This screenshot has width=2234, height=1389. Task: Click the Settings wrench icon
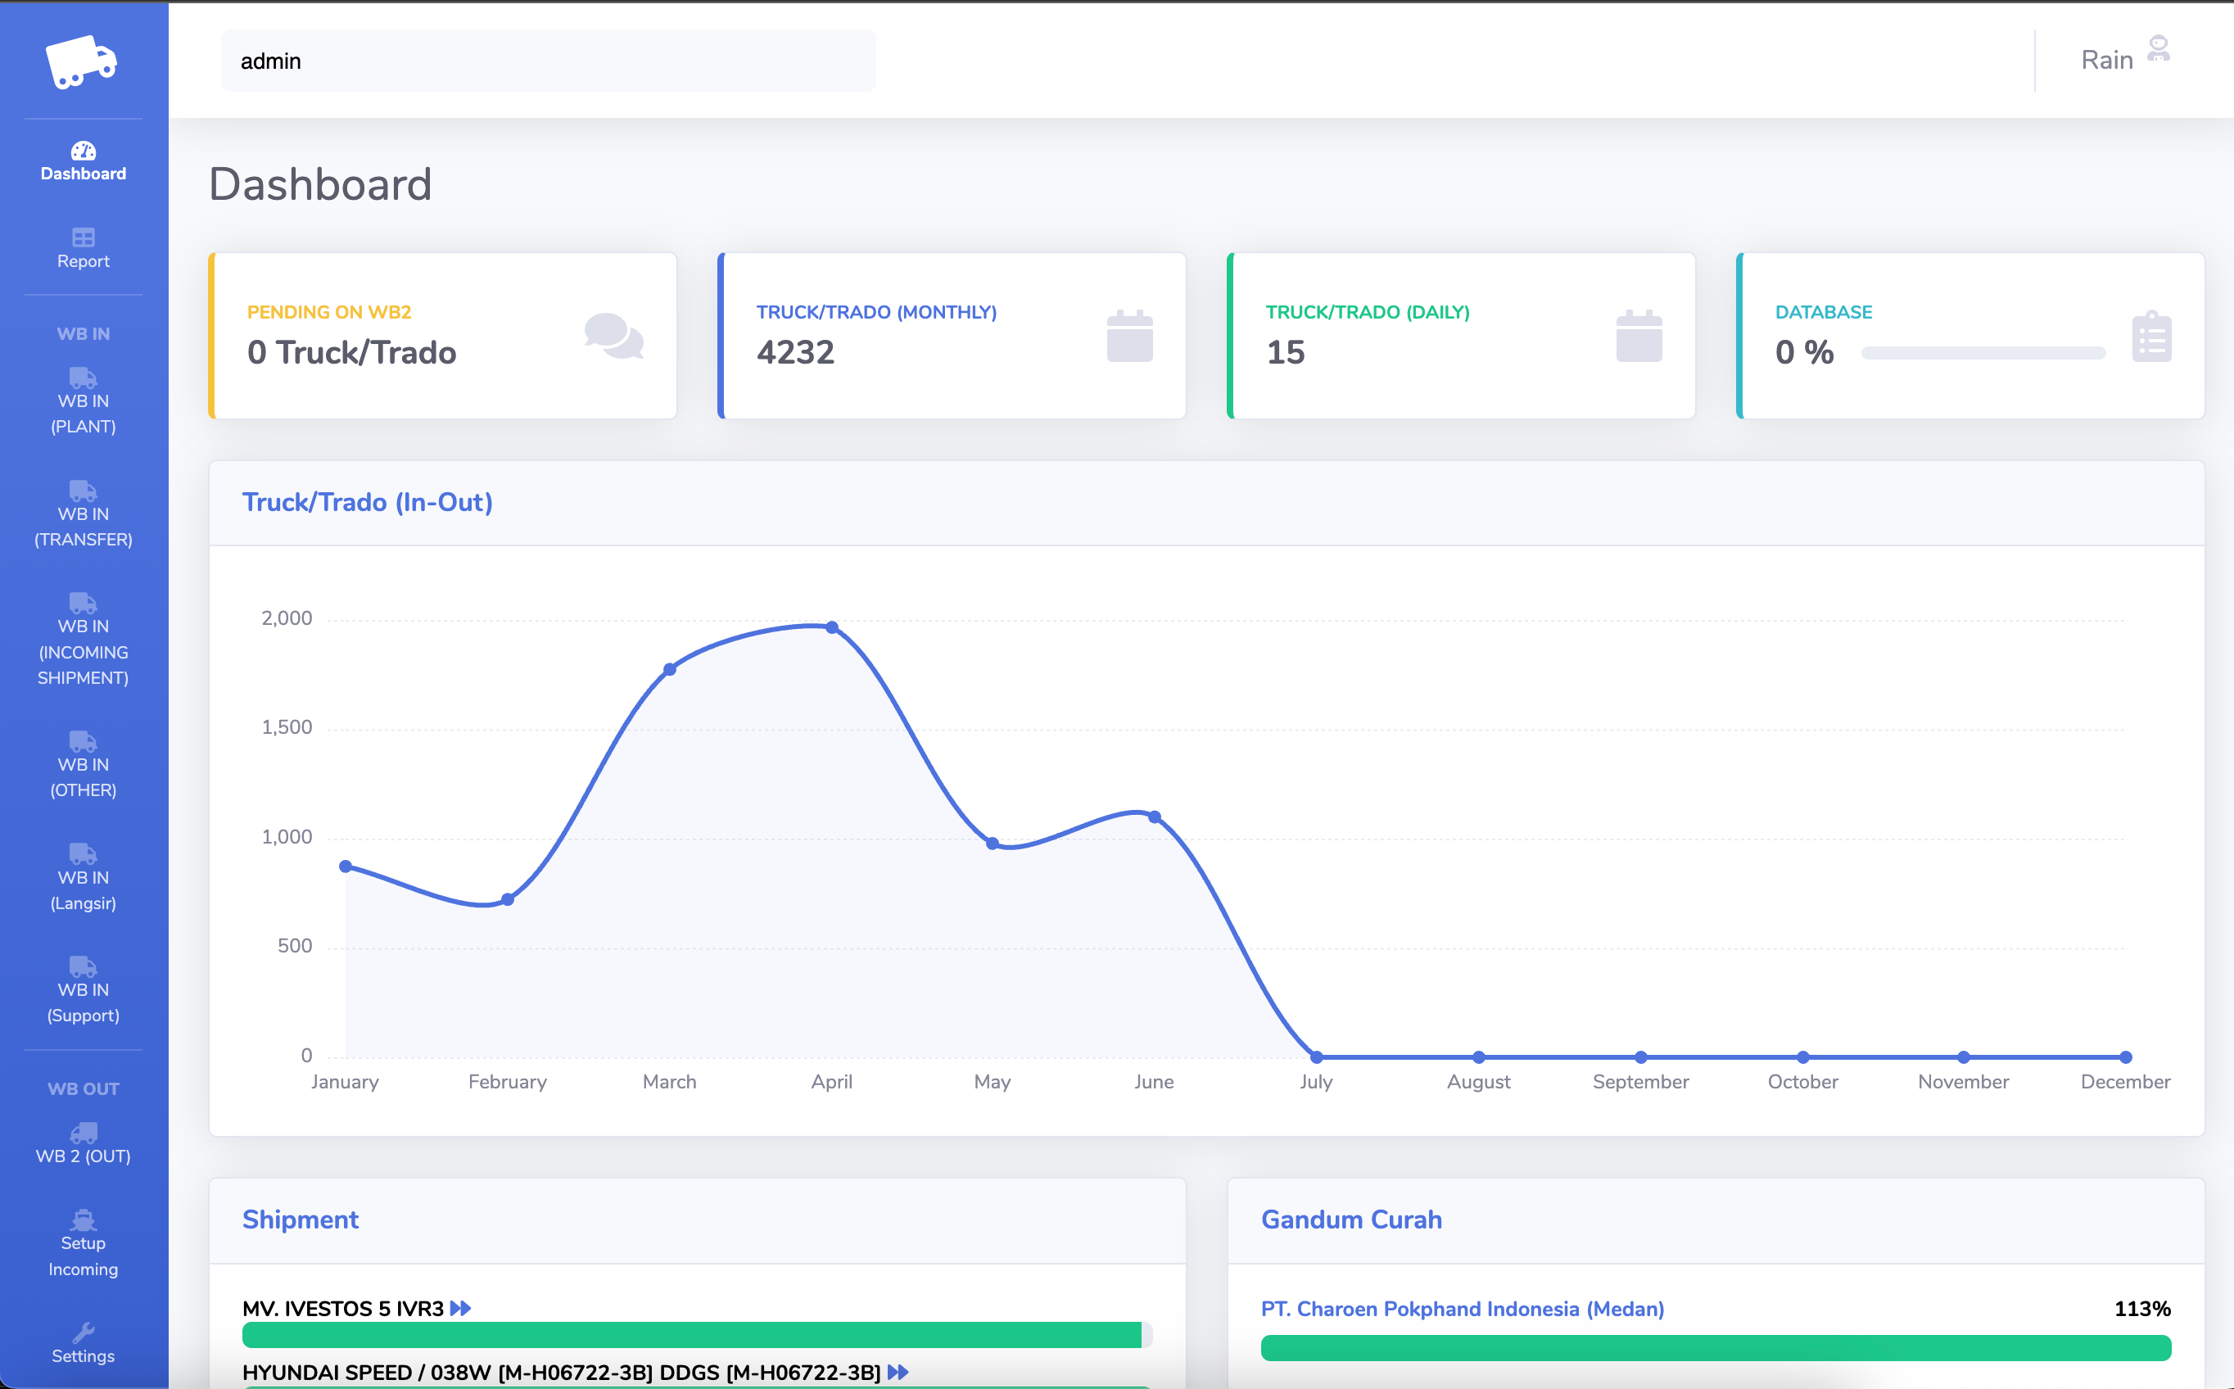(x=84, y=1331)
